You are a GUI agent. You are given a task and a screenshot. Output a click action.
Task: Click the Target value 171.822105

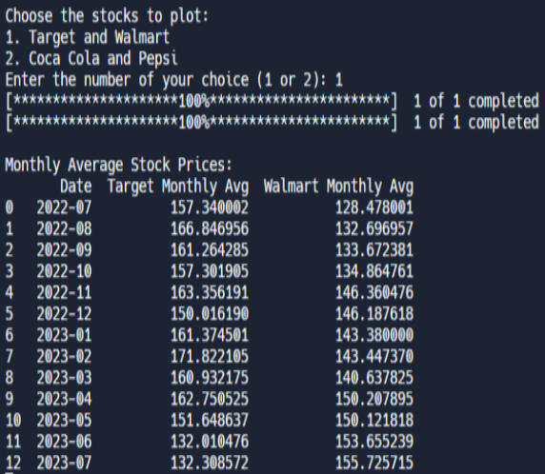click(210, 356)
